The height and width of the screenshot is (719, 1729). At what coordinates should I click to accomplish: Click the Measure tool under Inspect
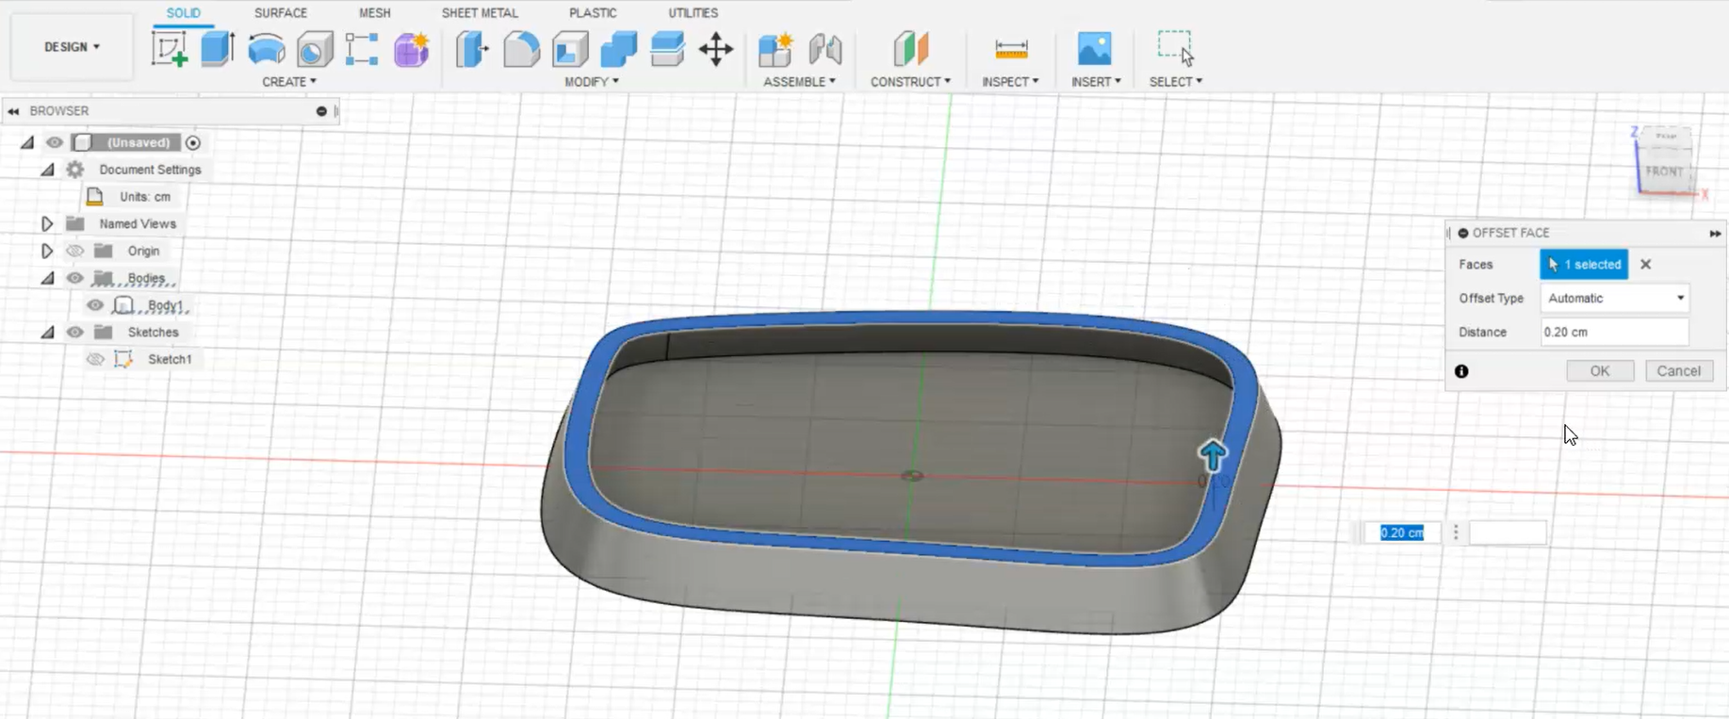1011,48
